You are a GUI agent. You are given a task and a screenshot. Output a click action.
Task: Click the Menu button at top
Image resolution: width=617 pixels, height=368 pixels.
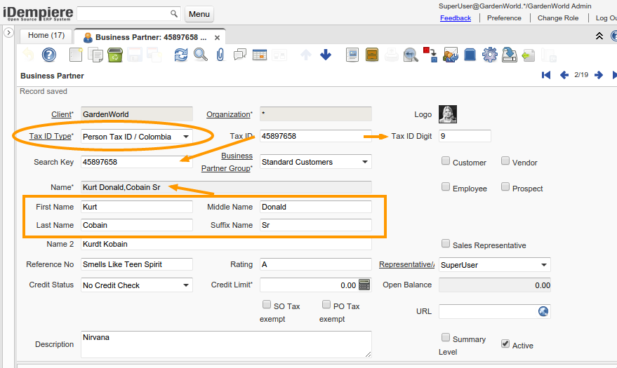[x=199, y=14]
